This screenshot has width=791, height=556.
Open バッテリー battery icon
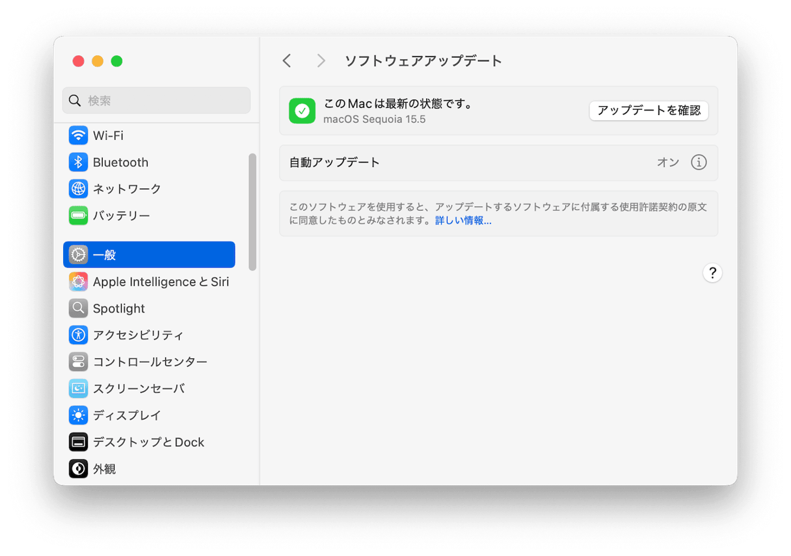(x=79, y=216)
